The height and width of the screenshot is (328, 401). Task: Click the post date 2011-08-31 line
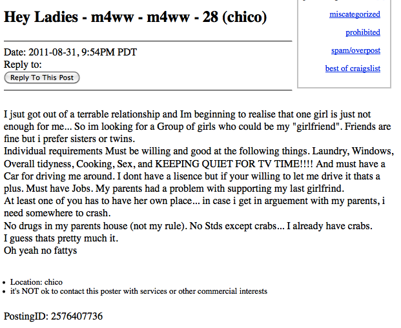[70, 52]
